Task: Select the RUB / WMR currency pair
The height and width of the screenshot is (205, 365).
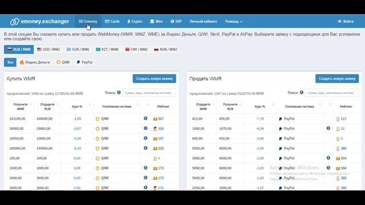Action: point(19,50)
